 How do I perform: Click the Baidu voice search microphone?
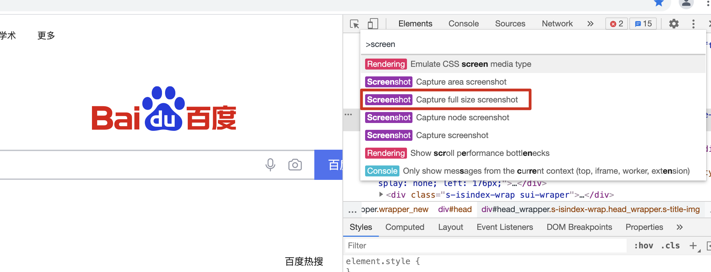pos(270,165)
